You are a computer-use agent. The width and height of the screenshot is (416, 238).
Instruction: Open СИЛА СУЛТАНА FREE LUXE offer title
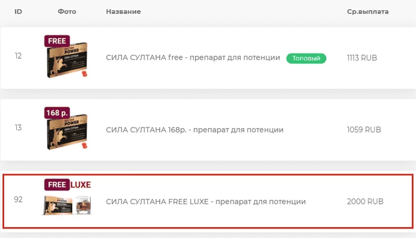(x=206, y=202)
